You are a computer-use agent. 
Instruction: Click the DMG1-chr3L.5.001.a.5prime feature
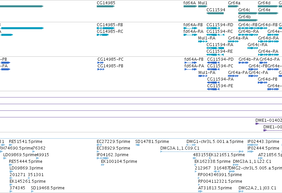[x=191, y=145]
